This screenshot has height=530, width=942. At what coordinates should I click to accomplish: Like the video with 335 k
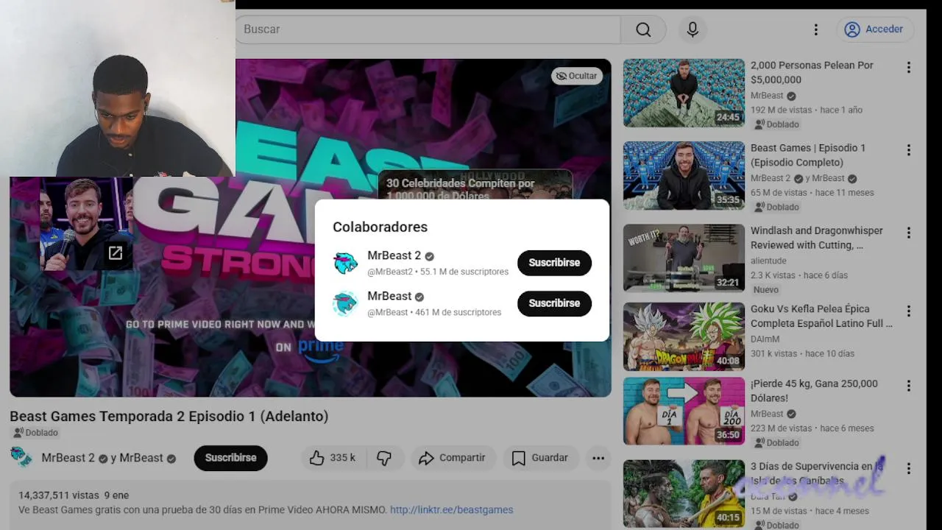pos(332,458)
